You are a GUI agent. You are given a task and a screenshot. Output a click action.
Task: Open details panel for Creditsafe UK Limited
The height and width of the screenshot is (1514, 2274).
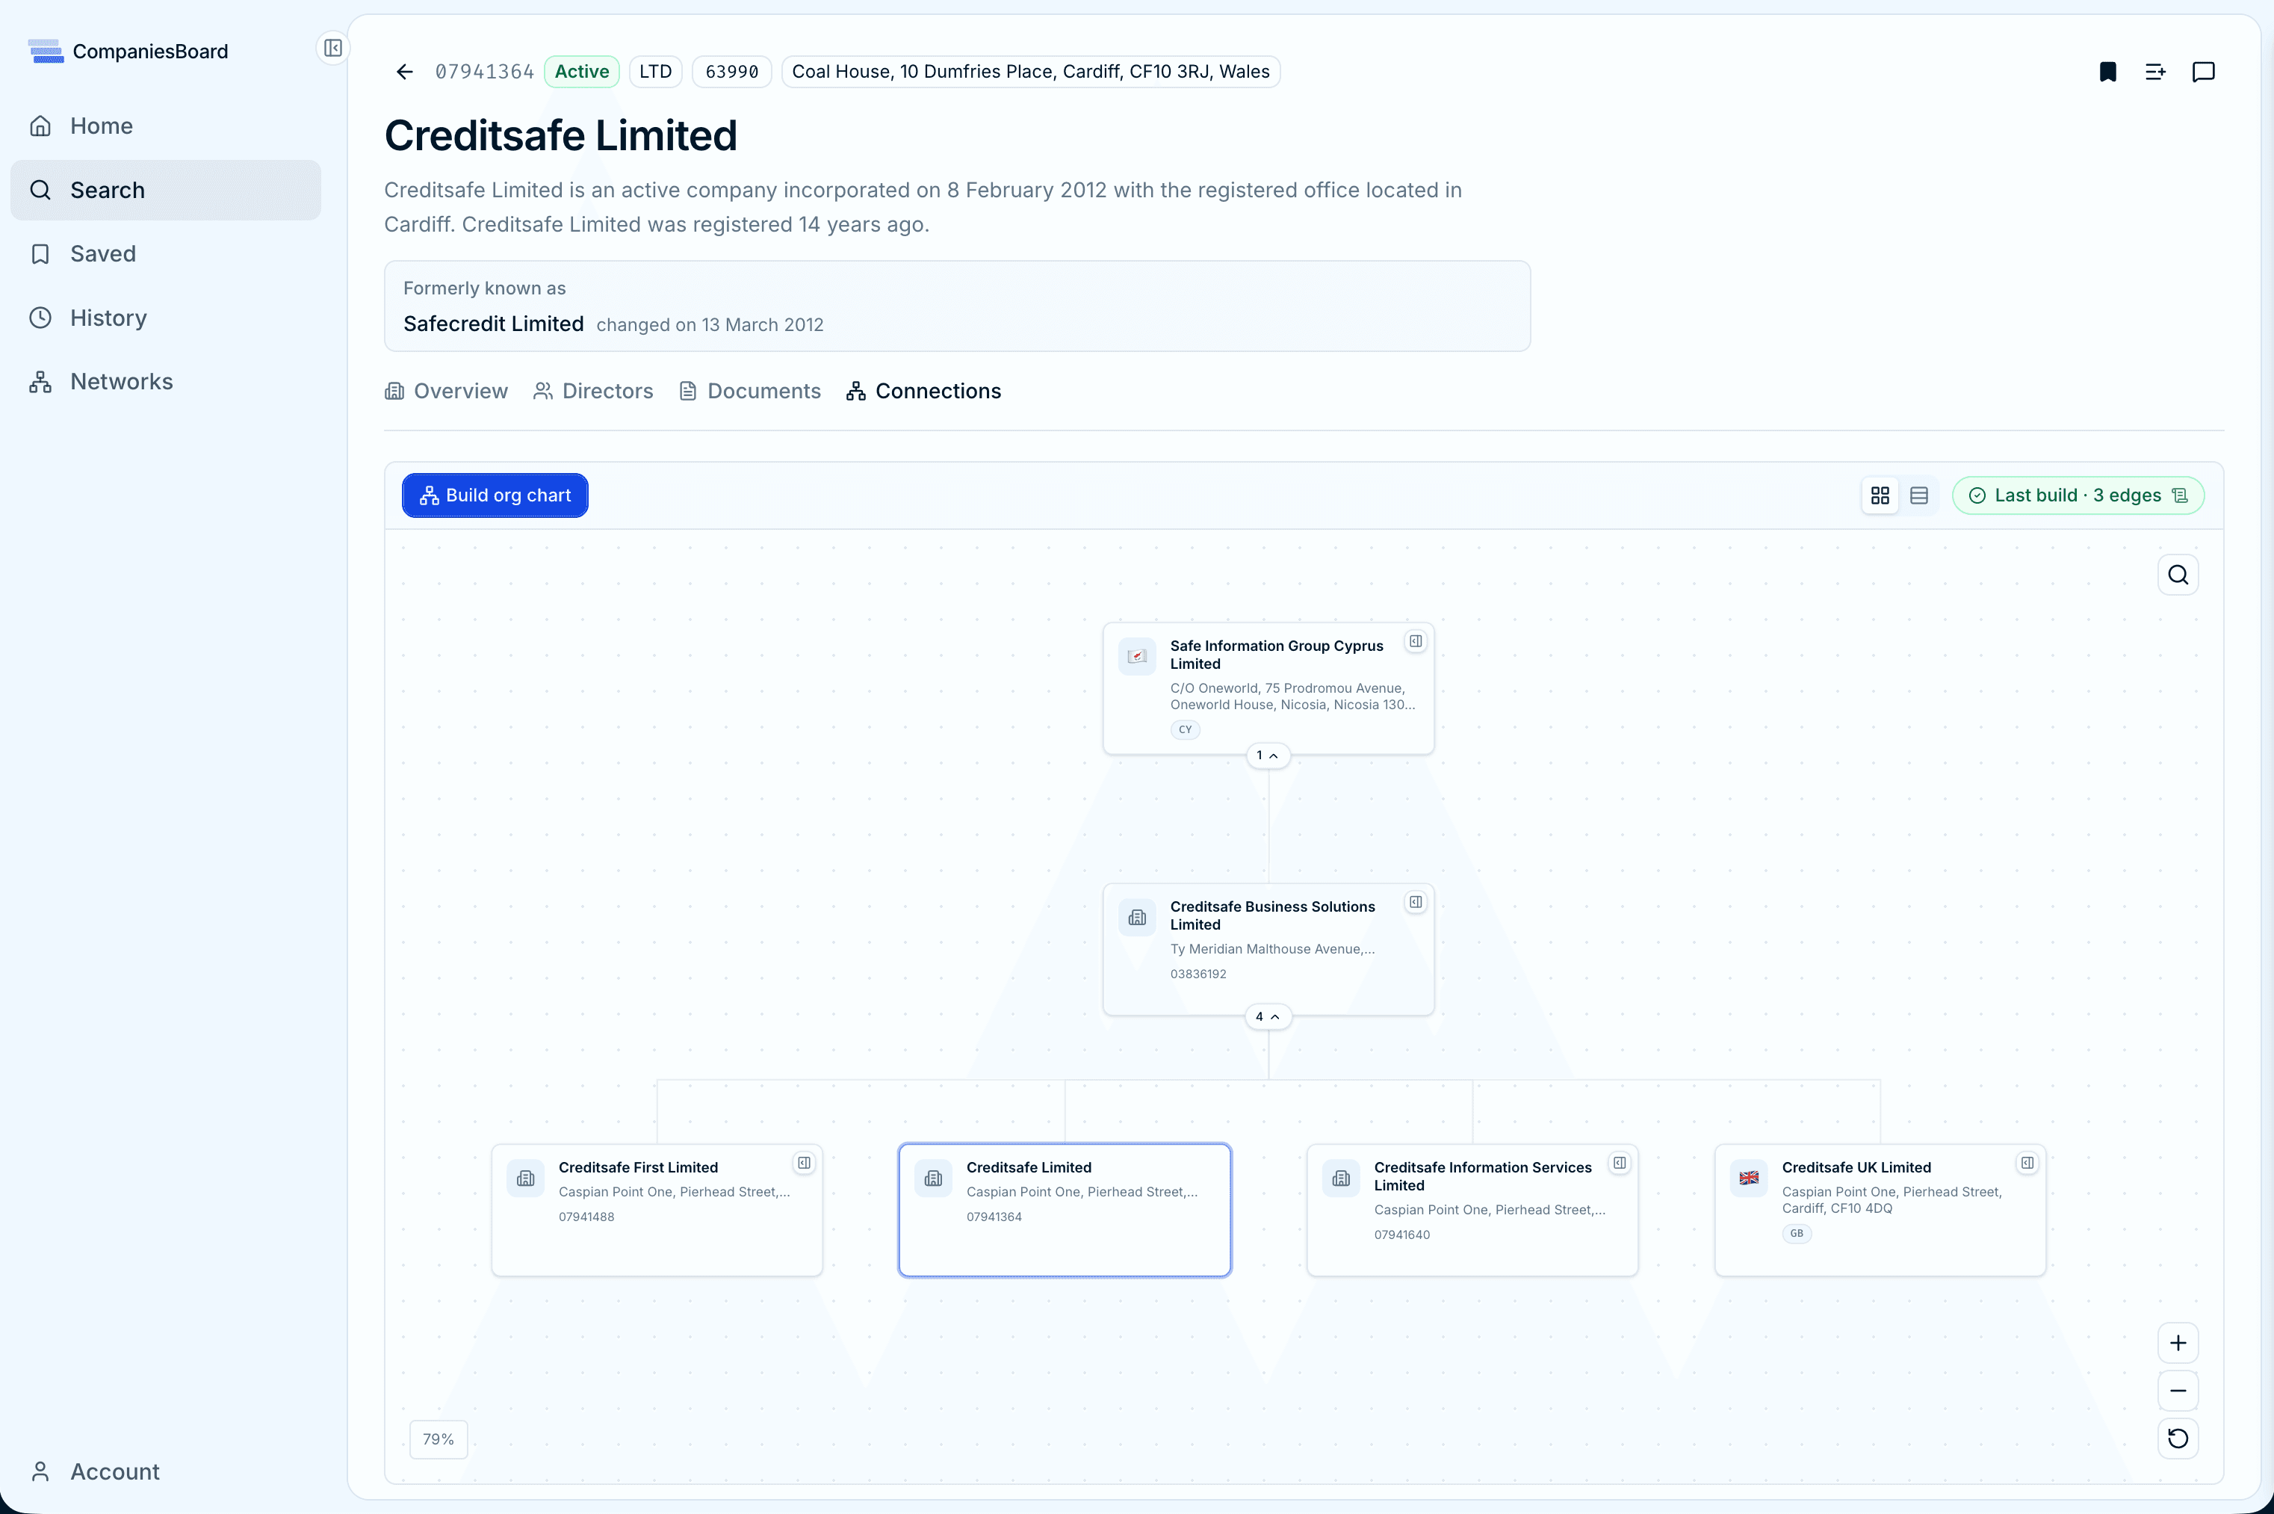point(2028,1163)
